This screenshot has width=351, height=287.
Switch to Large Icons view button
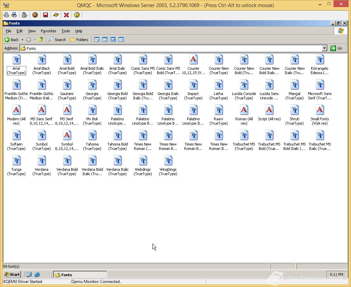click(97, 40)
